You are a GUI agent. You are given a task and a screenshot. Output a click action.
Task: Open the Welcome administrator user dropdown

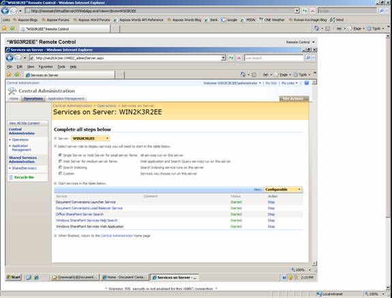(232, 83)
